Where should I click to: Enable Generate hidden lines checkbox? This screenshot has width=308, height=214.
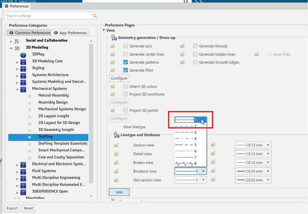(195, 54)
